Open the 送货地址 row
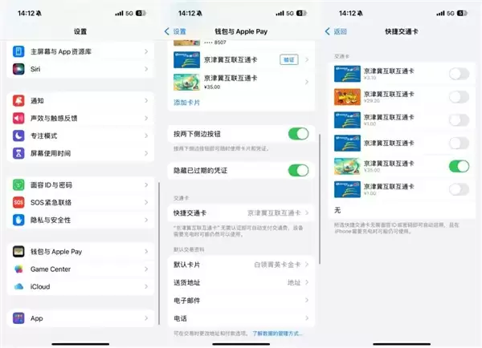This screenshot has width=482, height=348. (x=241, y=282)
